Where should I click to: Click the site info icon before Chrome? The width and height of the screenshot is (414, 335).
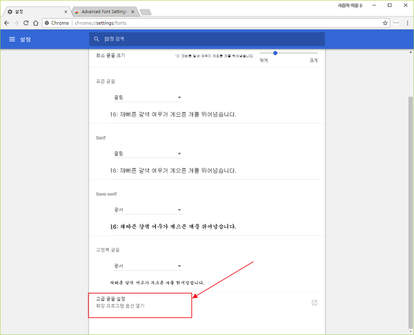47,23
